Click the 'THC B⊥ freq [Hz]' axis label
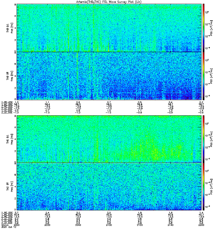This screenshot has height=229, width=215. pos(10,139)
